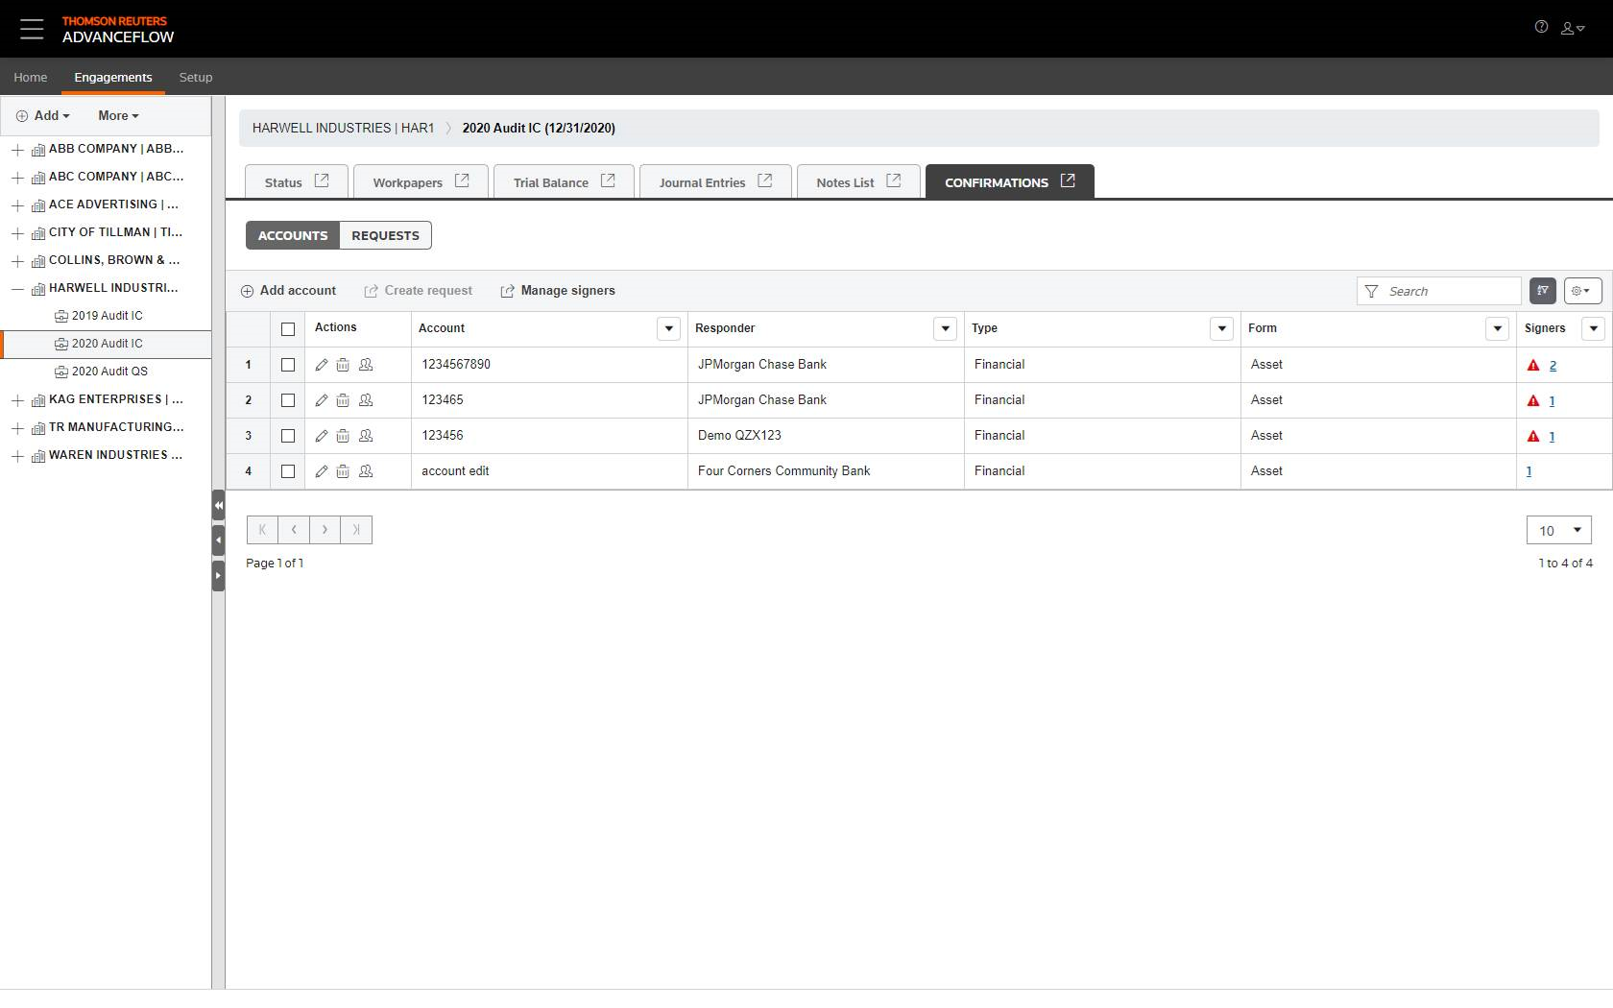Delete account 123465 using trash icon

tap(343, 400)
